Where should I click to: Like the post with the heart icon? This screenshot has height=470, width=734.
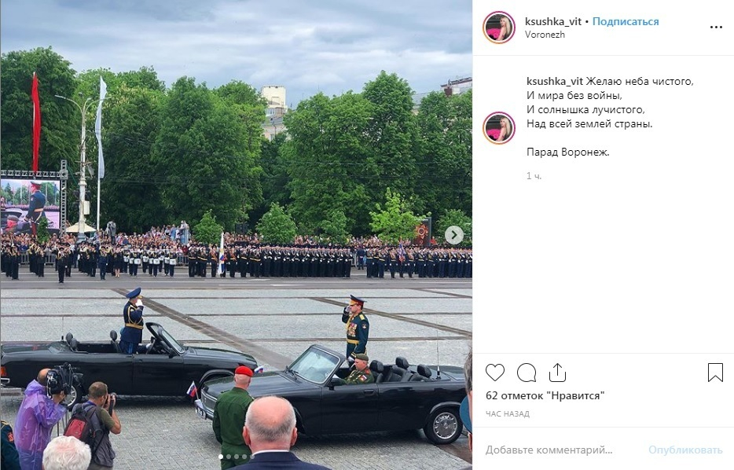click(x=495, y=373)
